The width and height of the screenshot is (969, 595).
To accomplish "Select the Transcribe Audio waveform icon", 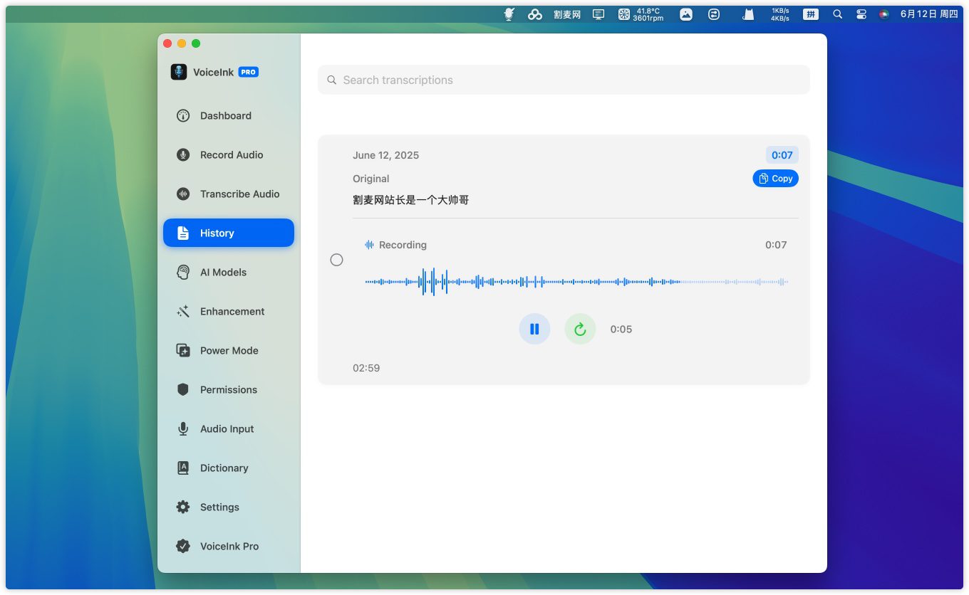I will [x=183, y=194].
